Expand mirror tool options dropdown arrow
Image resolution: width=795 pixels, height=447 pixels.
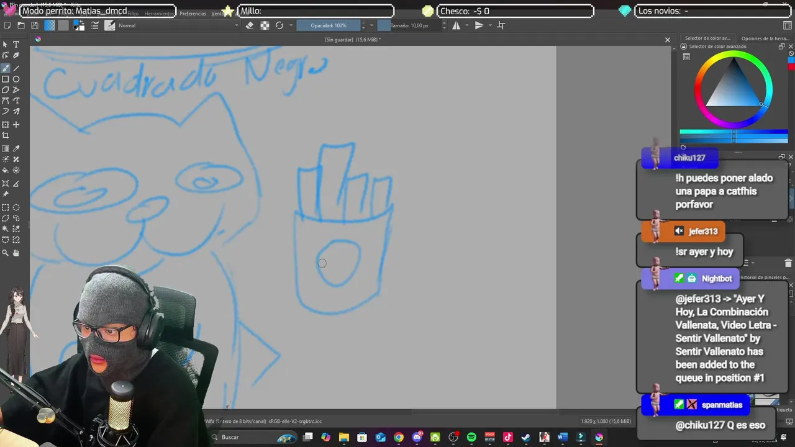click(468, 25)
